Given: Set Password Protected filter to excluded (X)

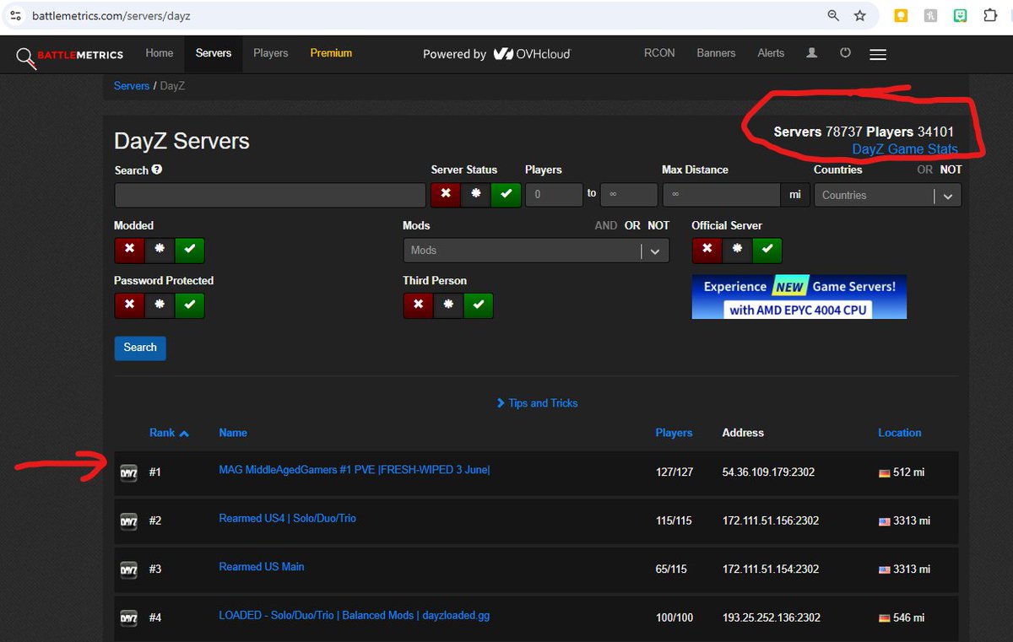Looking at the screenshot, I should coord(129,305).
